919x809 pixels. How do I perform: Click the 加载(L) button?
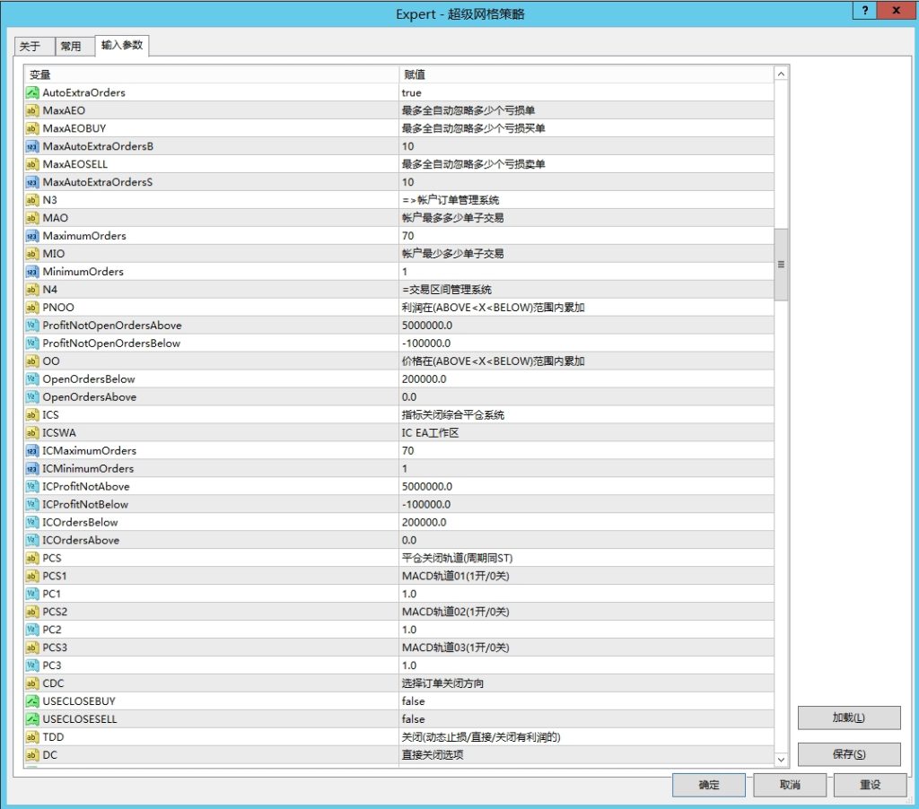pyautogui.click(x=848, y=718)
